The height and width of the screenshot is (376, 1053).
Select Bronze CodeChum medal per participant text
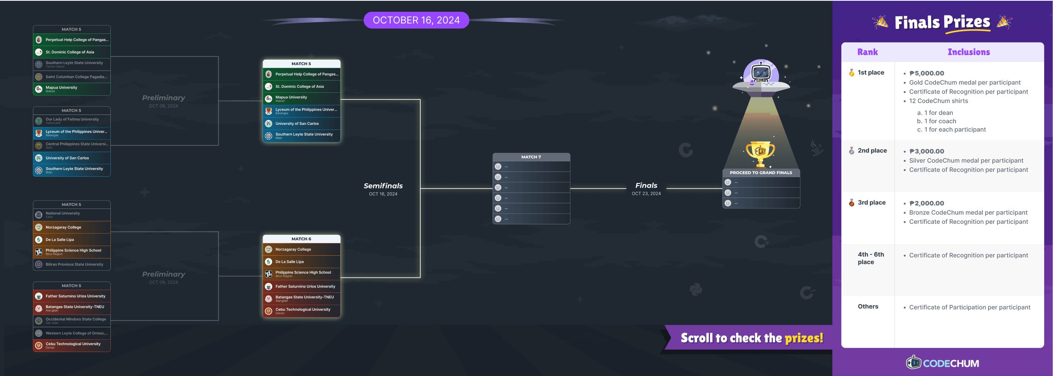pyautogui.click(x=968, y=213)
